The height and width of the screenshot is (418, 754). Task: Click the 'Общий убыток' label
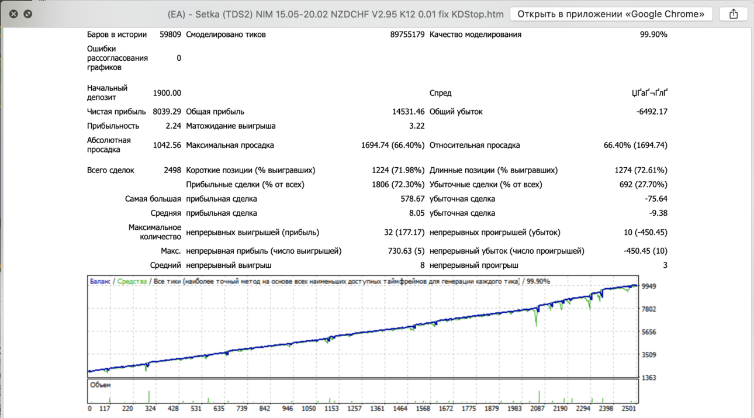point(456,112)
